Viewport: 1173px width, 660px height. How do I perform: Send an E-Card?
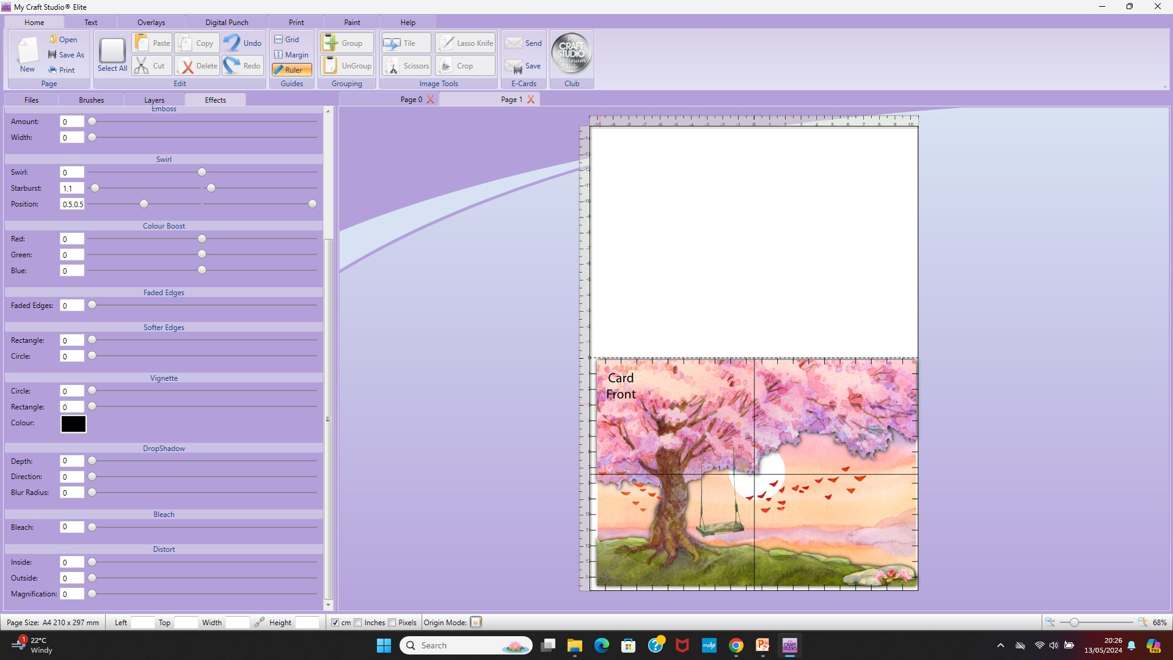tap(524, 43)
